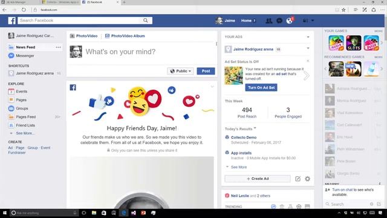Click Create Fundraiser link
The height and width of the screenshot is (218, 387).
tap(17, 153)
